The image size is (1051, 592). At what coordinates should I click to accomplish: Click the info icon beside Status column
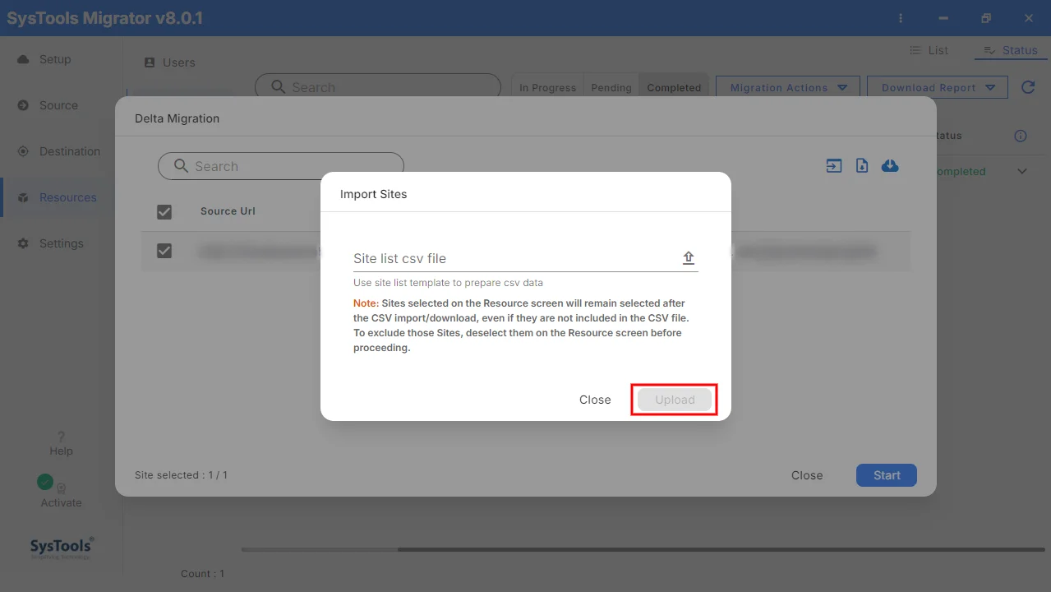[1021, 136]
